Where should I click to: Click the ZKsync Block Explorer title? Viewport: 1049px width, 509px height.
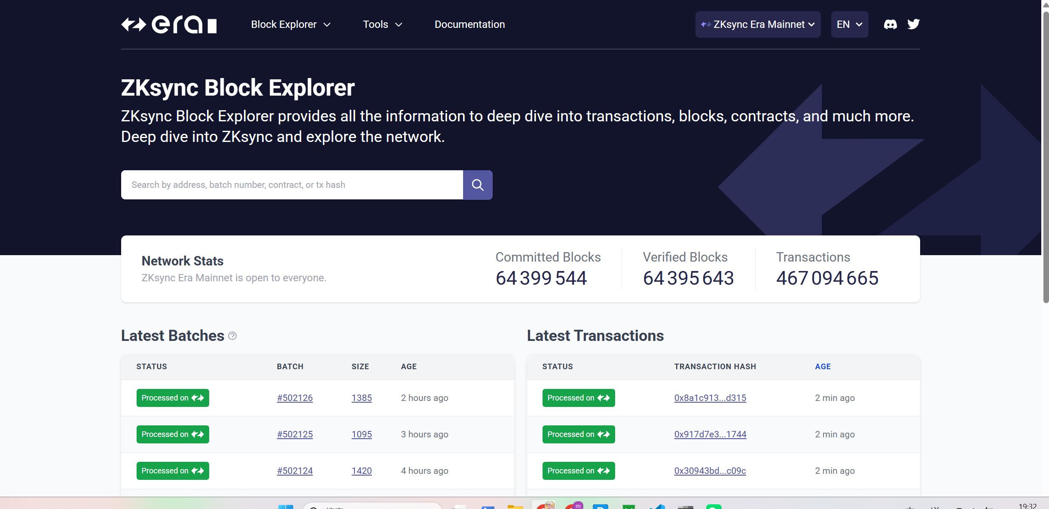(238, 88)
